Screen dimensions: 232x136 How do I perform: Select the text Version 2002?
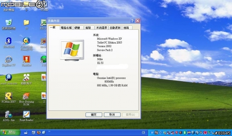pyautogui.click(x=104, y=46)
